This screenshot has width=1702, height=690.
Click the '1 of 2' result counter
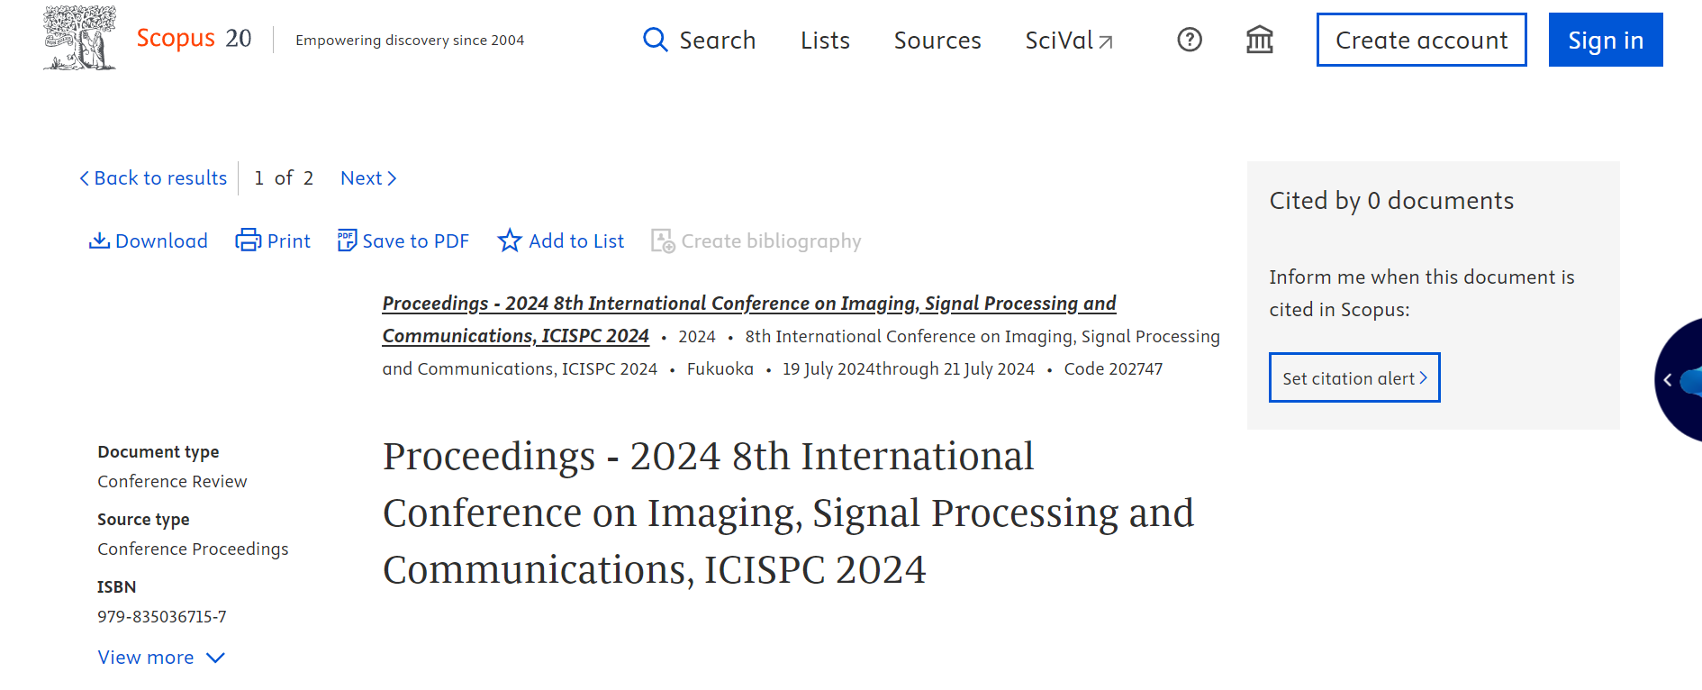click(x=284, y=178)
